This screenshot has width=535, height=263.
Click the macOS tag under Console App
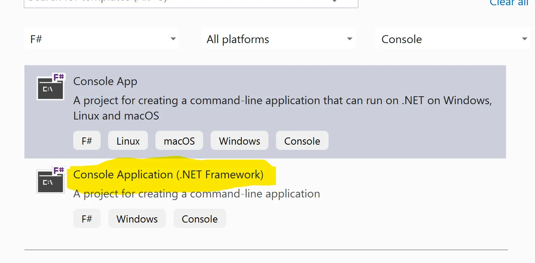[x=179, y=141]
